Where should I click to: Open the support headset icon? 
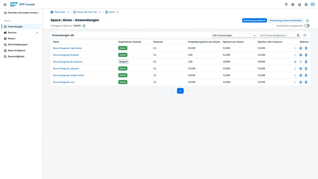coord(299,4)
